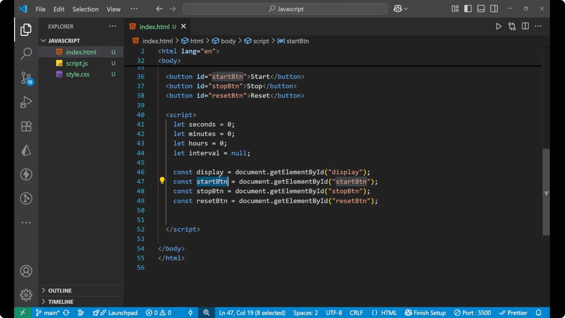Open the View menu
The height and width of the screenshot is (318, 565).
coord(113,9)
